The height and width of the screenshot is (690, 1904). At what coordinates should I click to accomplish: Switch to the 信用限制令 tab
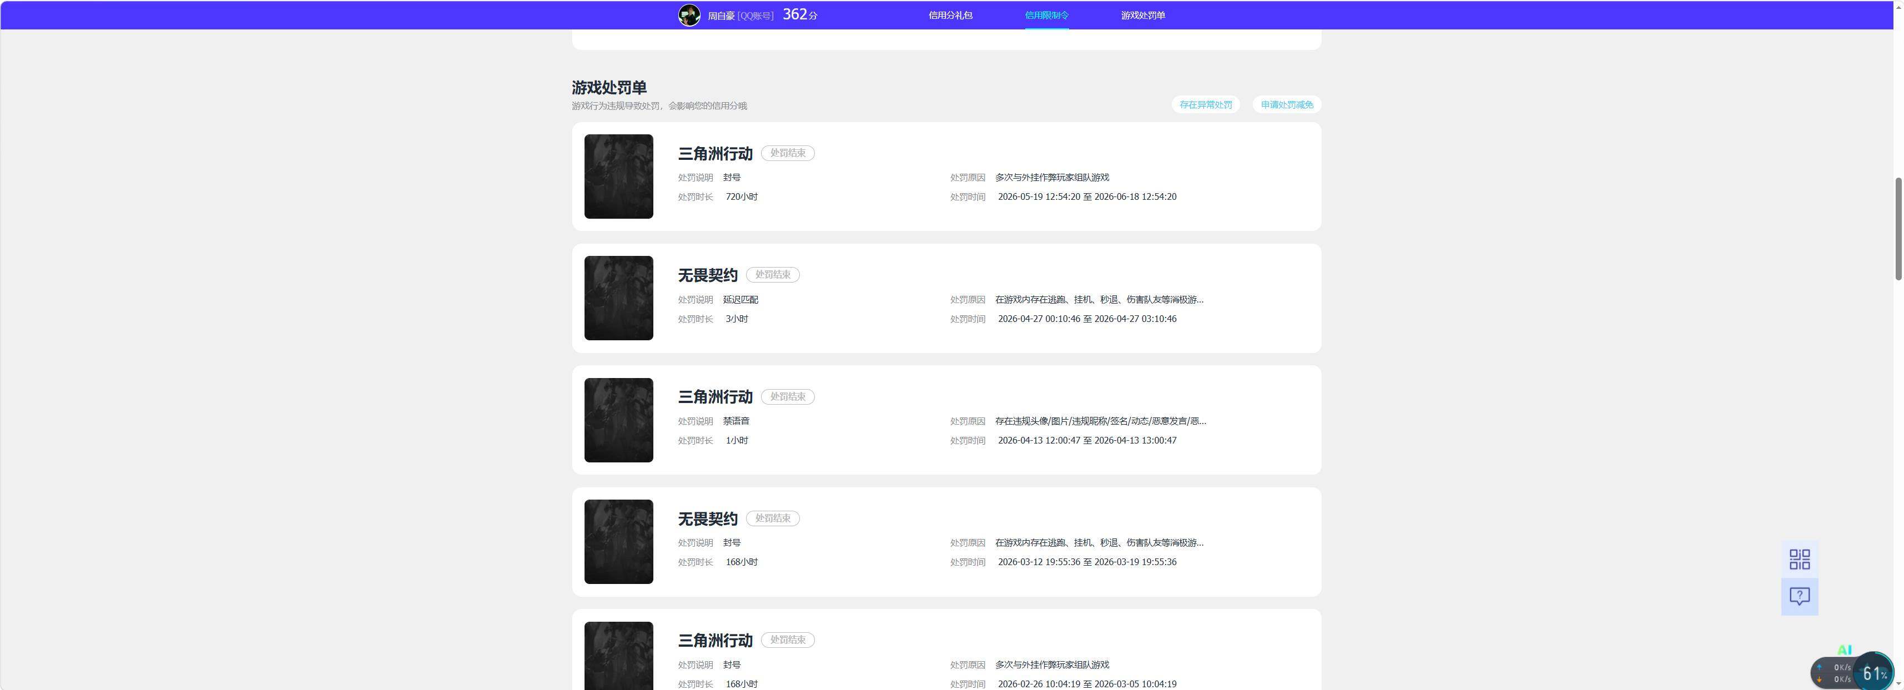coord(1046,16)
